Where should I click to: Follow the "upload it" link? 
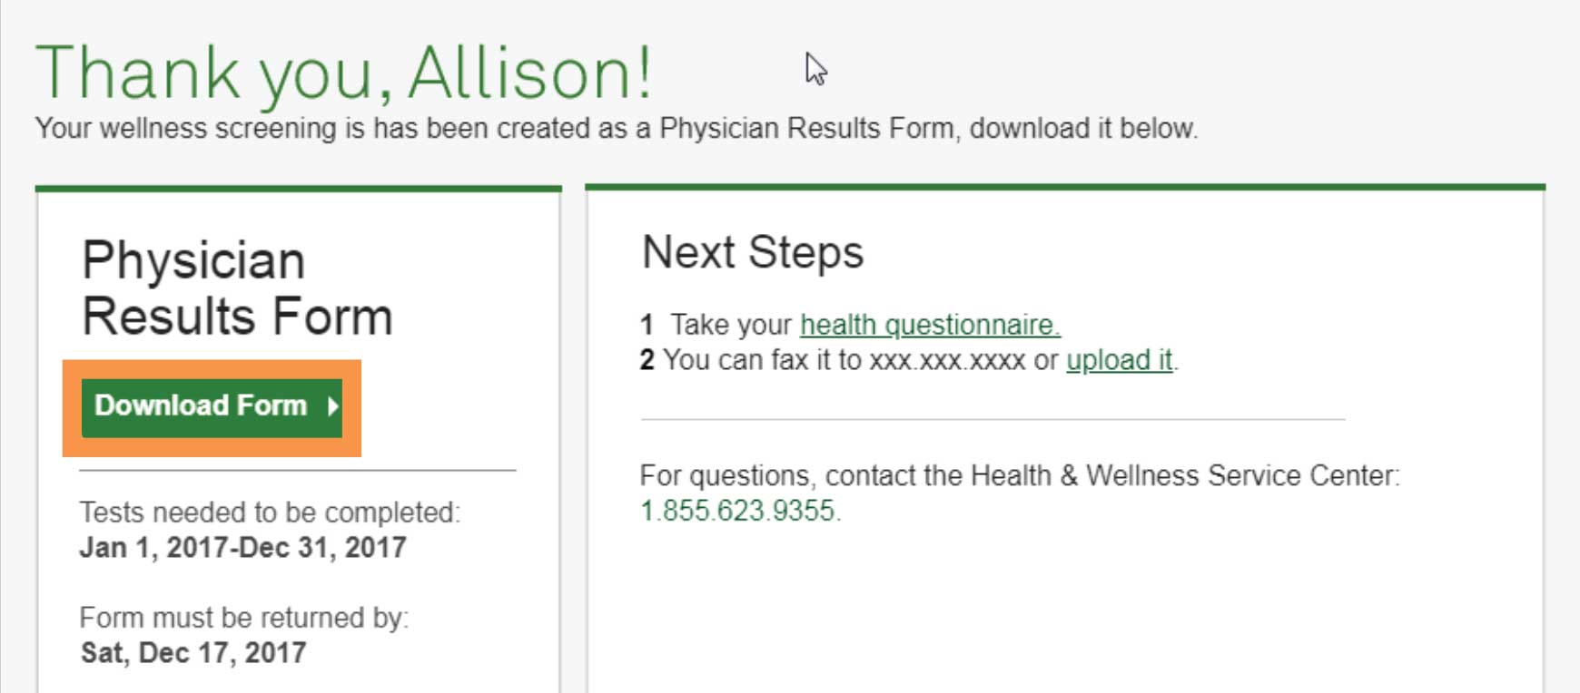pyautogui.click(x=1119, y=360)
